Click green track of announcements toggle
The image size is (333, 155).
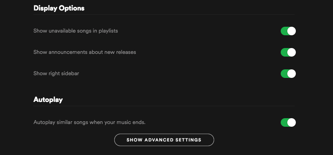(284, 52)
